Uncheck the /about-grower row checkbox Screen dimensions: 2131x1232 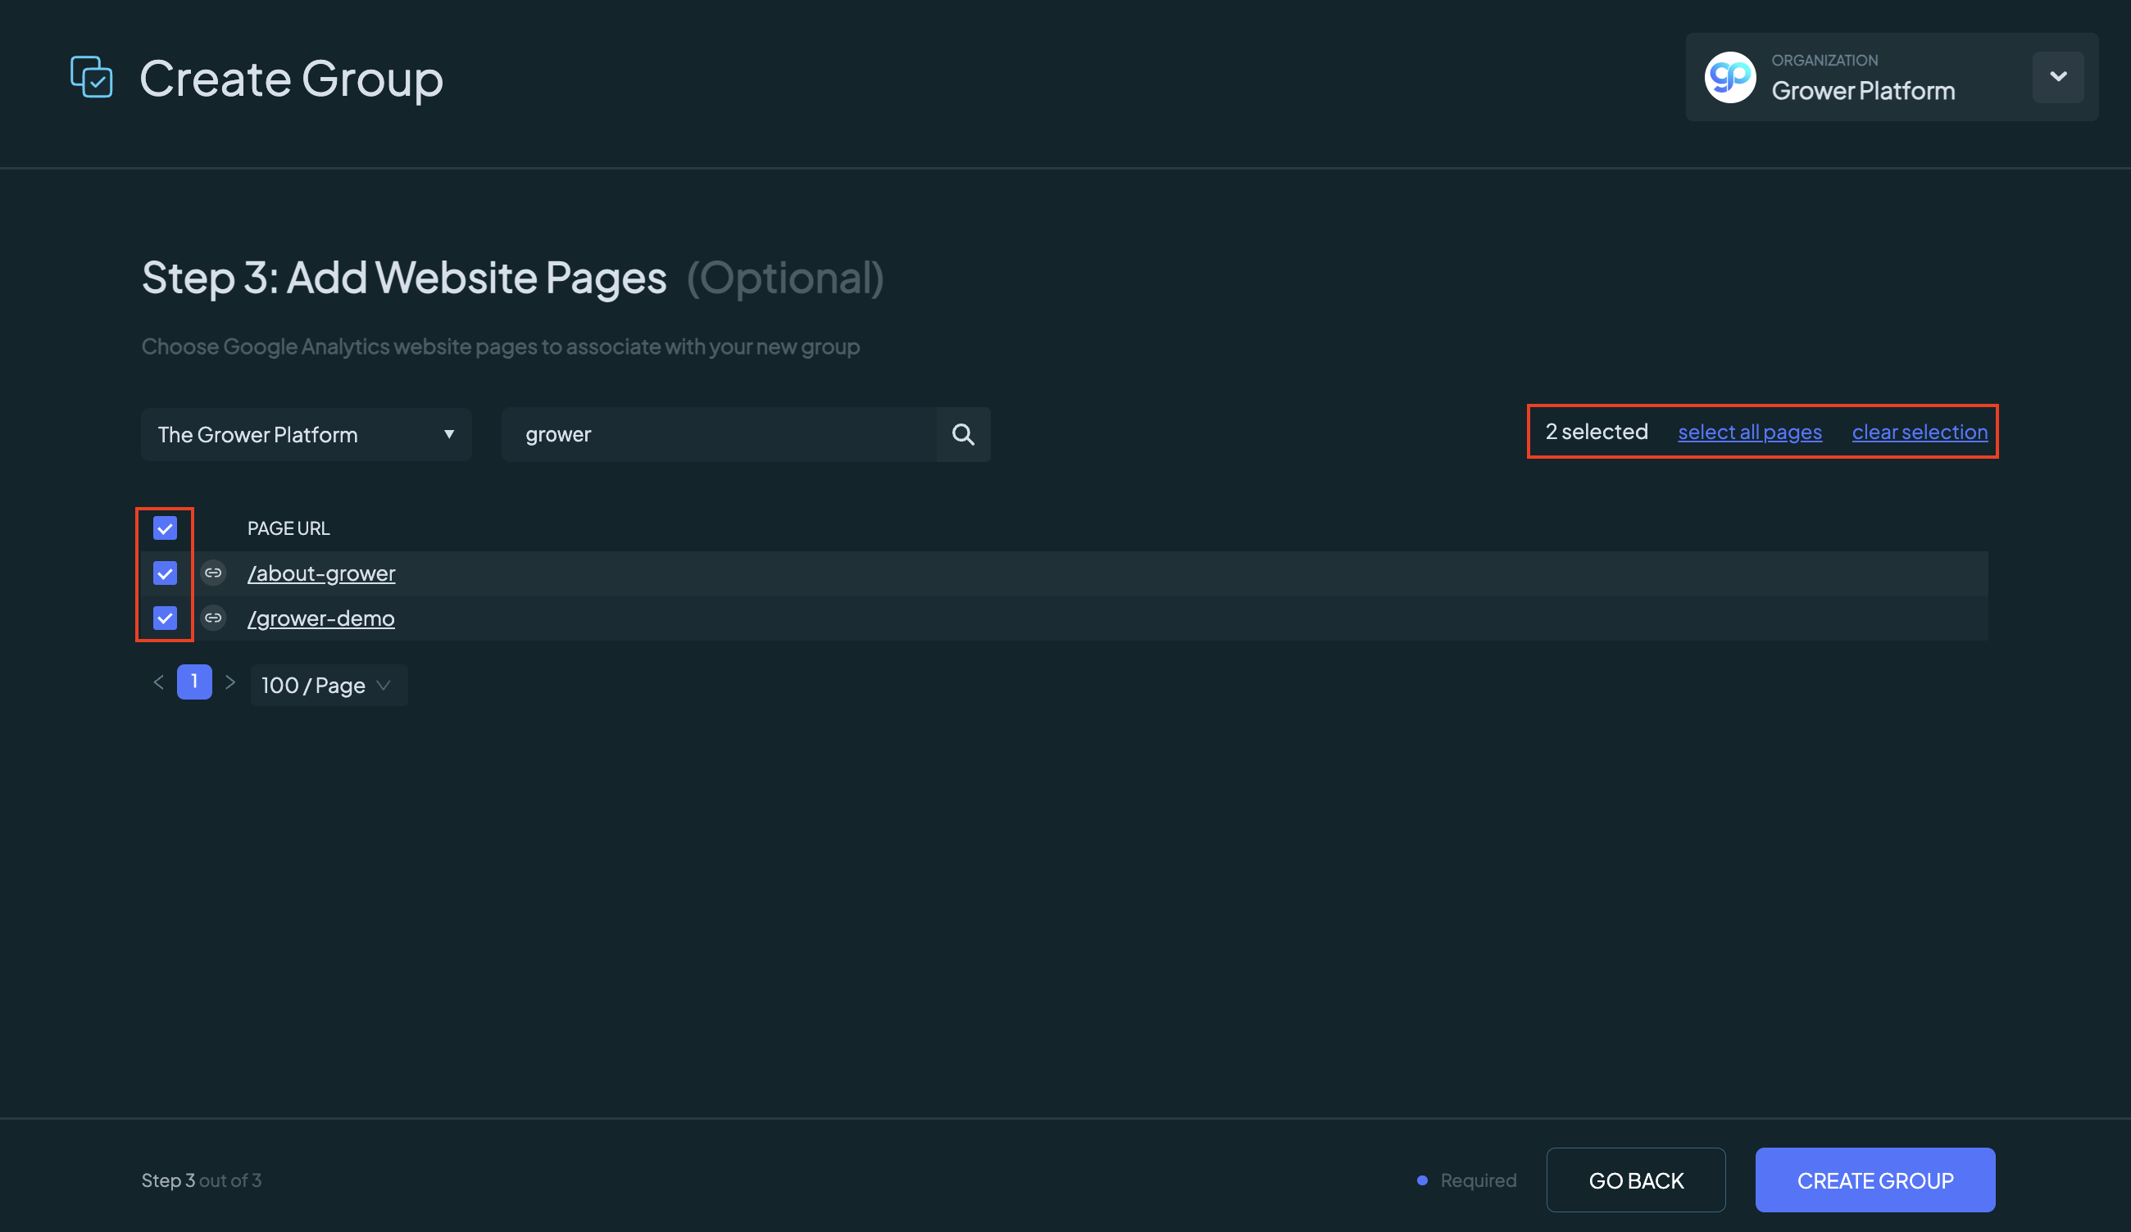[165, 573]
